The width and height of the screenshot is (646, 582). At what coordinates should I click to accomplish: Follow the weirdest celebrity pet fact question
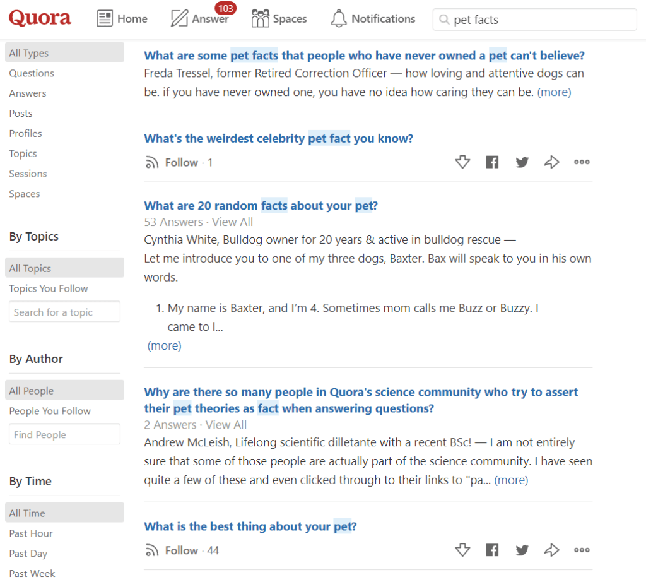tap(173, 163)
